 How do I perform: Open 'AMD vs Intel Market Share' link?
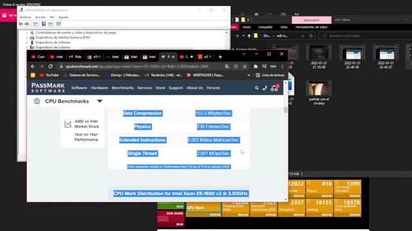coord(87,124)
